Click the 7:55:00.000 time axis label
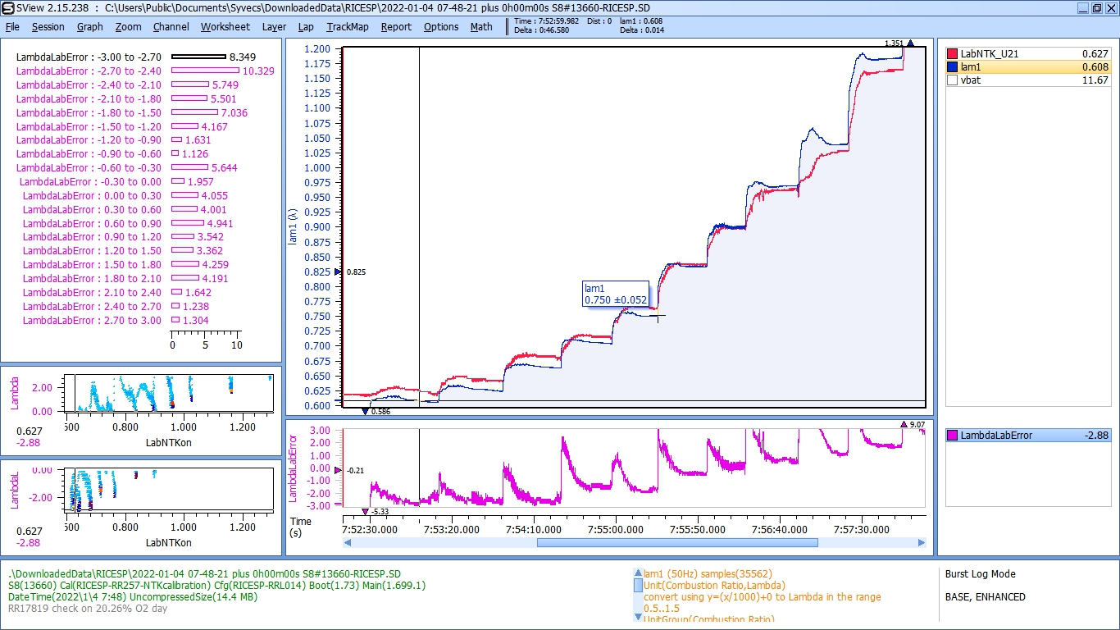 pos(615,530)
